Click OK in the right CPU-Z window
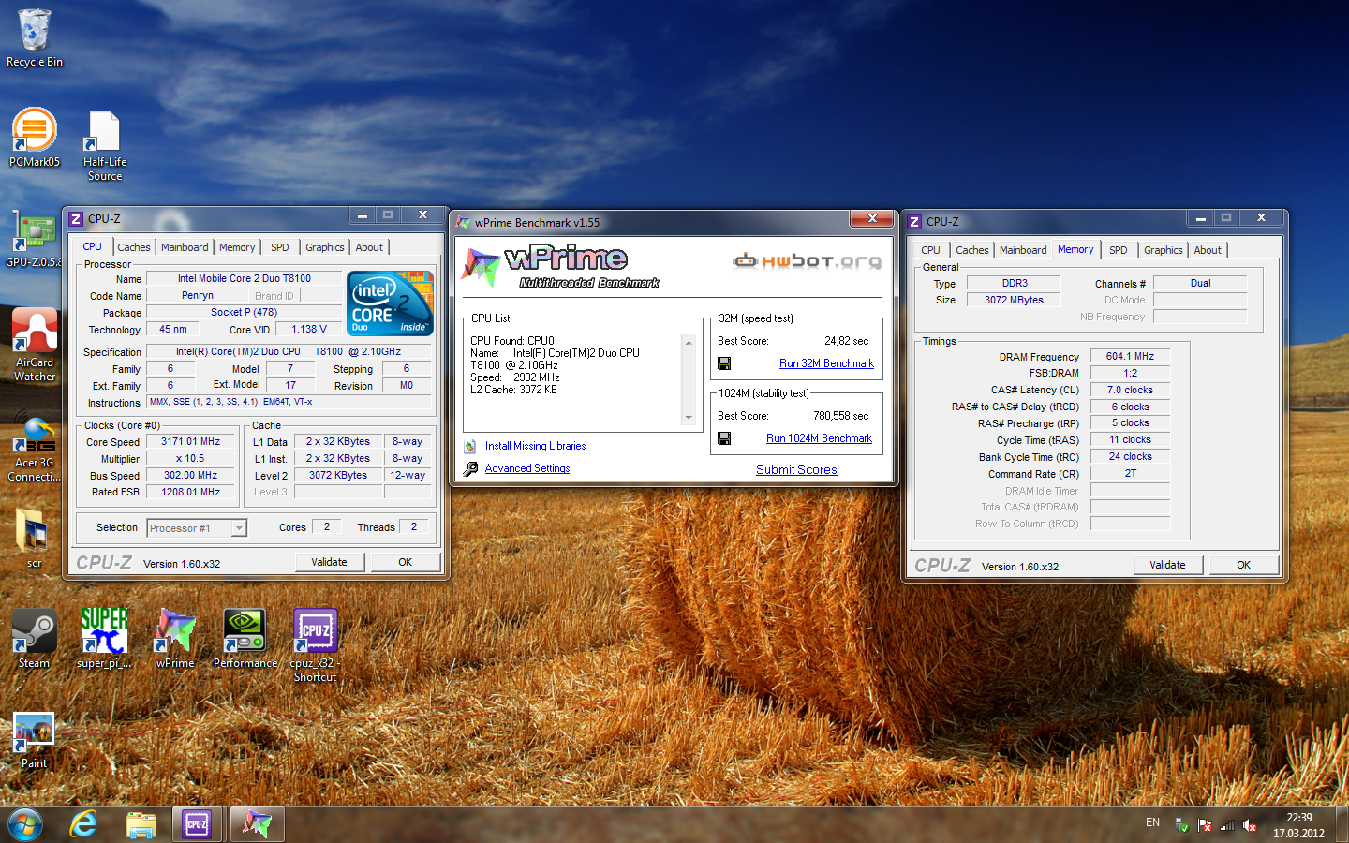This screenshot has width=1349, height=843. 1243,565
